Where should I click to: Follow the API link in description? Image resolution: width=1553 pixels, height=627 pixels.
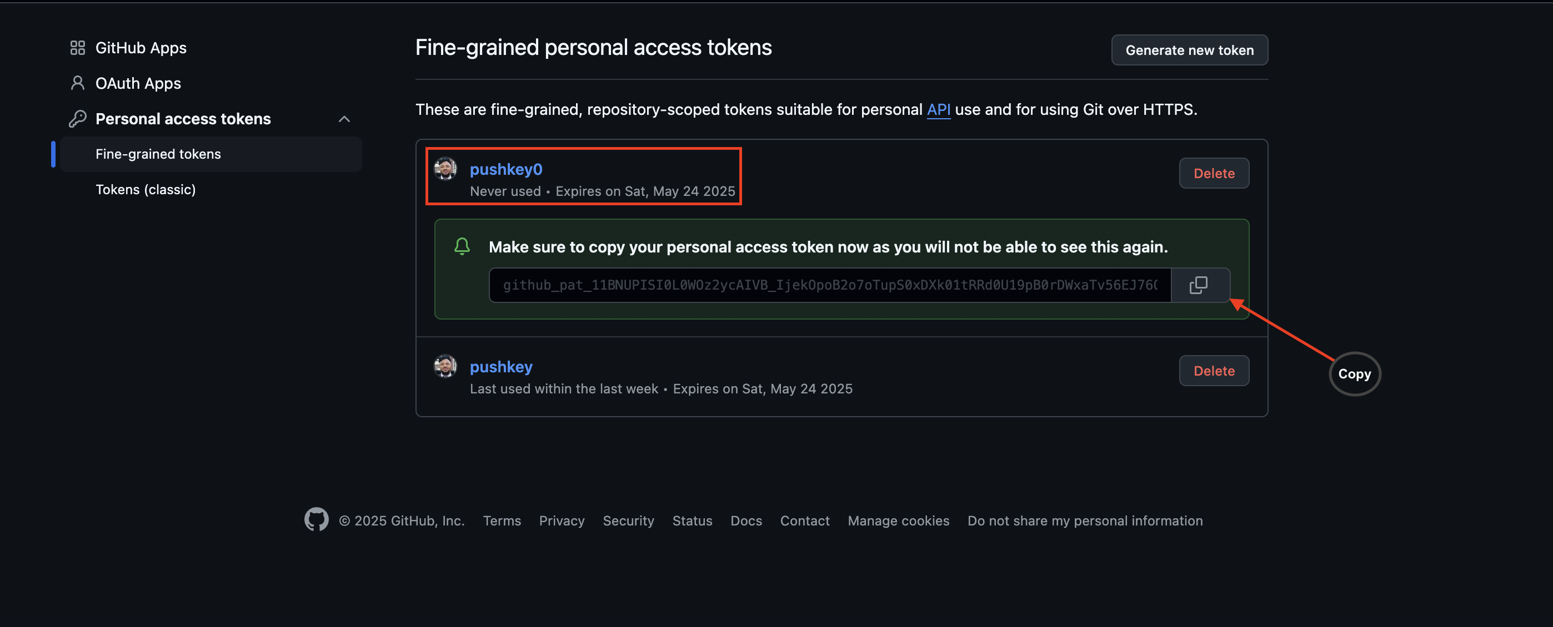pyautogui.click(x=938, y=110)
